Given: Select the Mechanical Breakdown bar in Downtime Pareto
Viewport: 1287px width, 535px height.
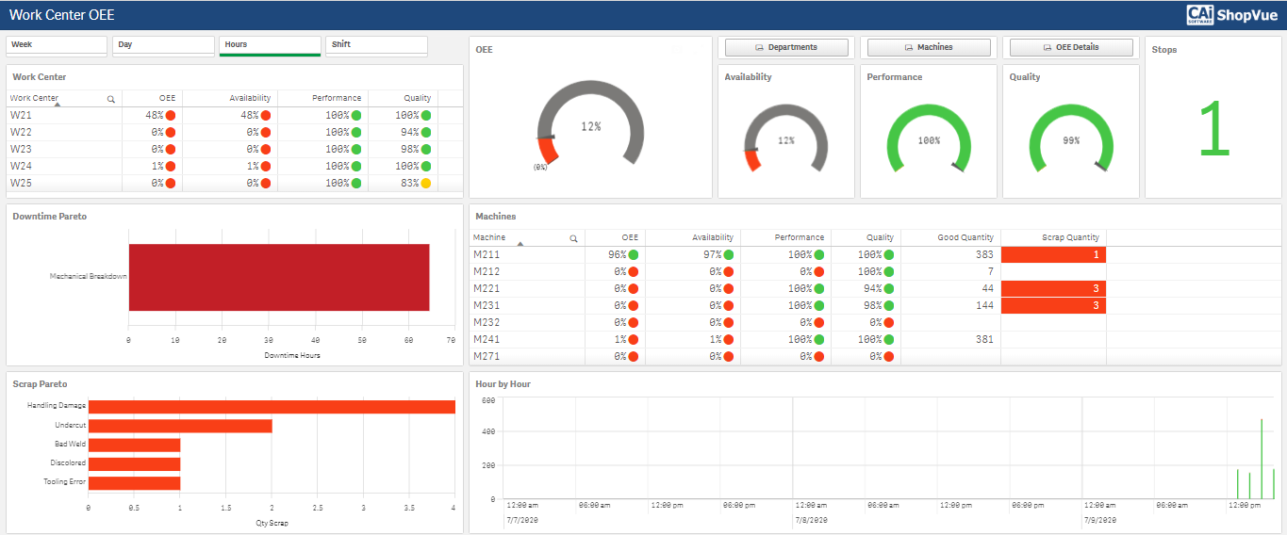Looking at the screenshot, I should pos(278,277).
